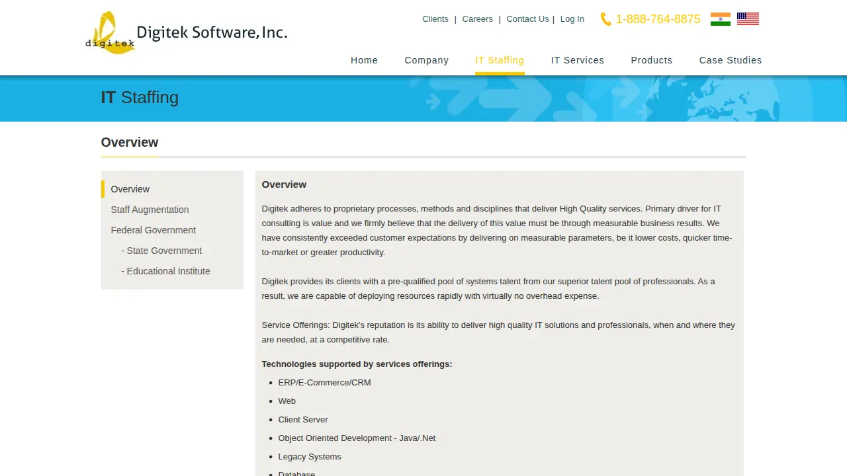Open the IT Services menu
The image size is (847, 476).
578,60
